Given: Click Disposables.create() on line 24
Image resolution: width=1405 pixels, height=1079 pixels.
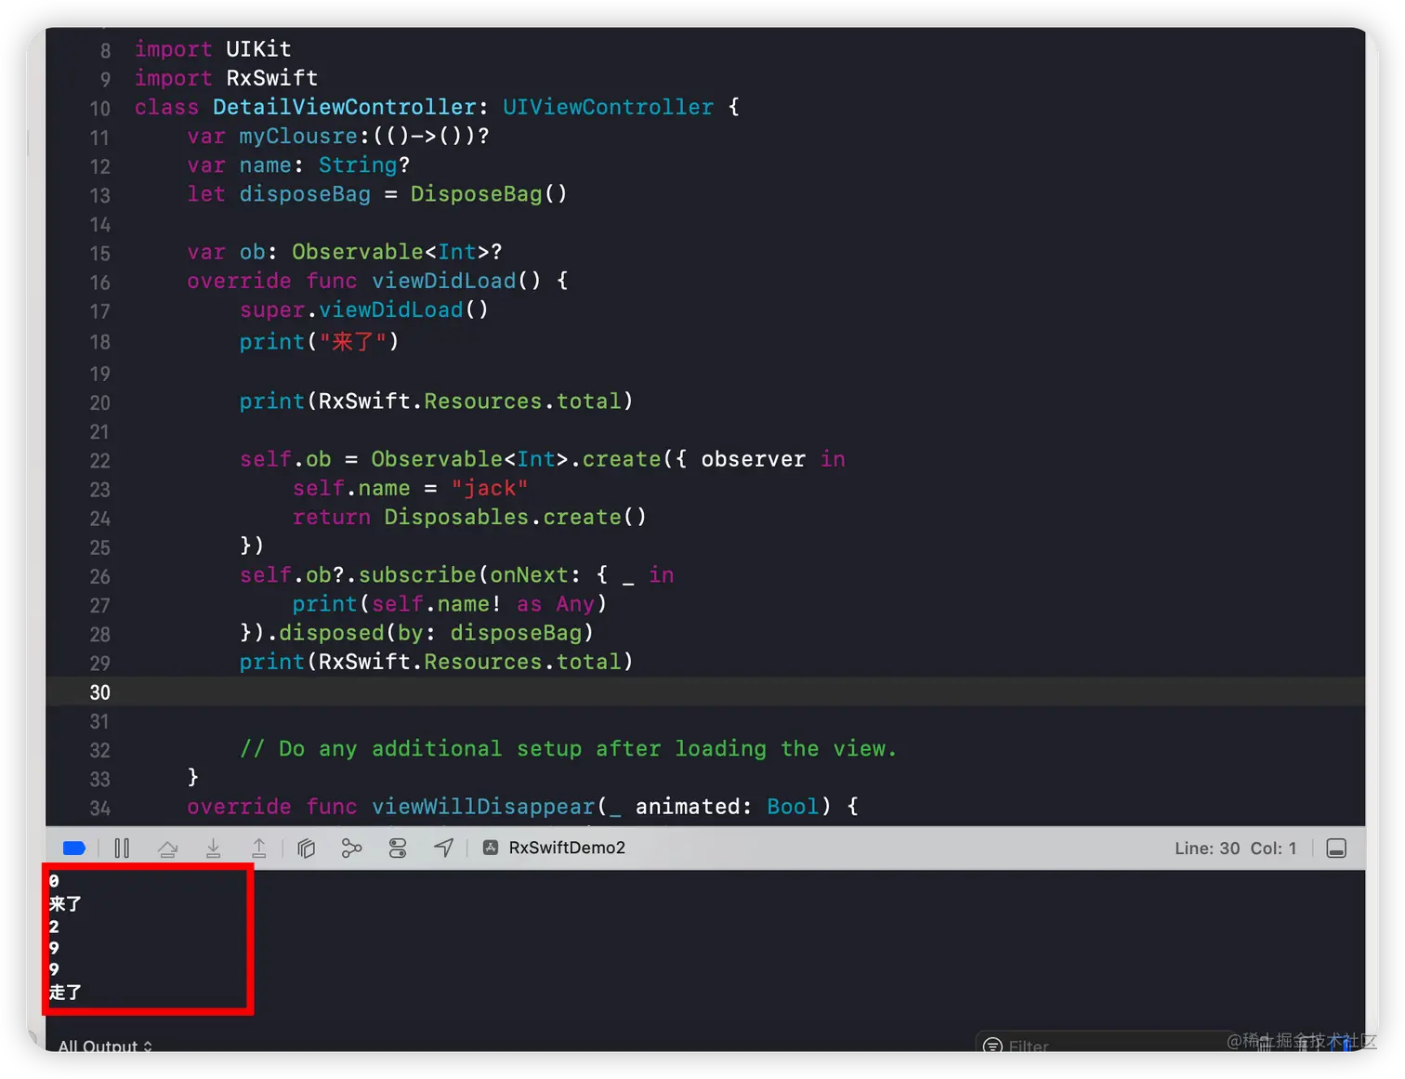Looking at the screenshot, I should [x=516, y=518].
